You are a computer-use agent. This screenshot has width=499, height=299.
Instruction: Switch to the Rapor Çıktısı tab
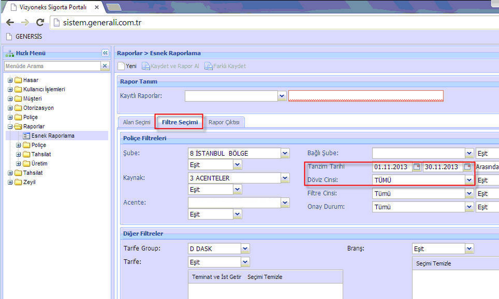coord(227,122)
